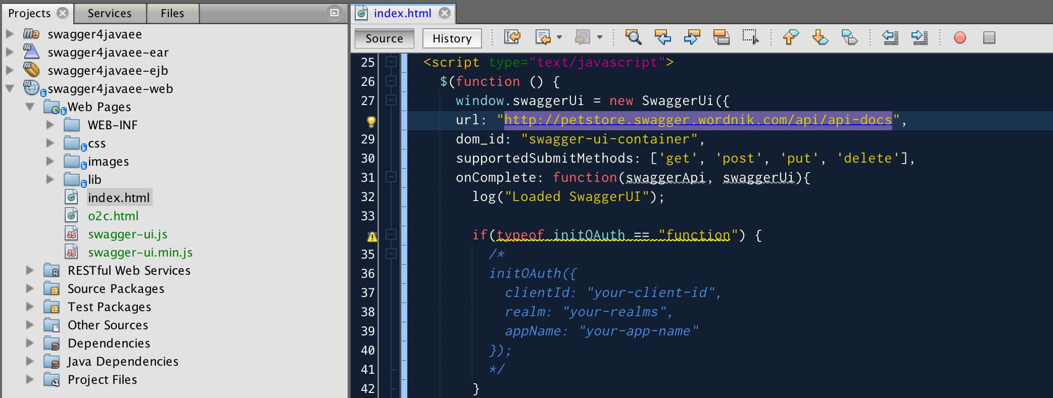This screenshot has height=398, width=1053.
Task: Click the panel minimize icon beside Files tab
Action: pos(334,13)
